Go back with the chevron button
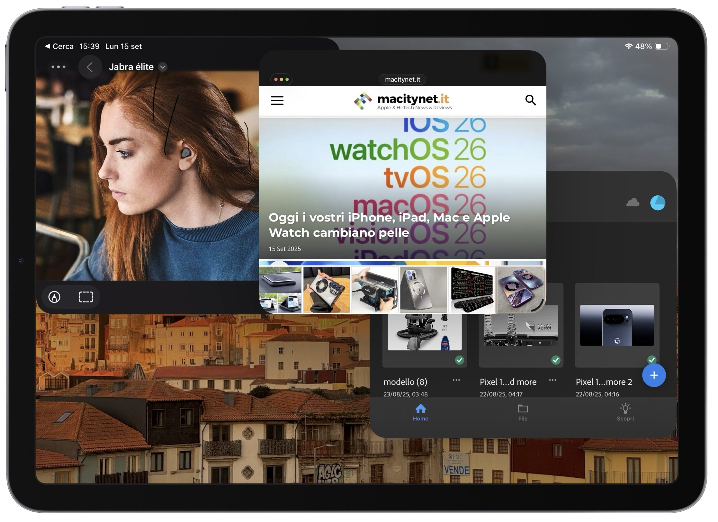Screen dimensions: 718x522 pyautogui.click(x=90, y=67)
